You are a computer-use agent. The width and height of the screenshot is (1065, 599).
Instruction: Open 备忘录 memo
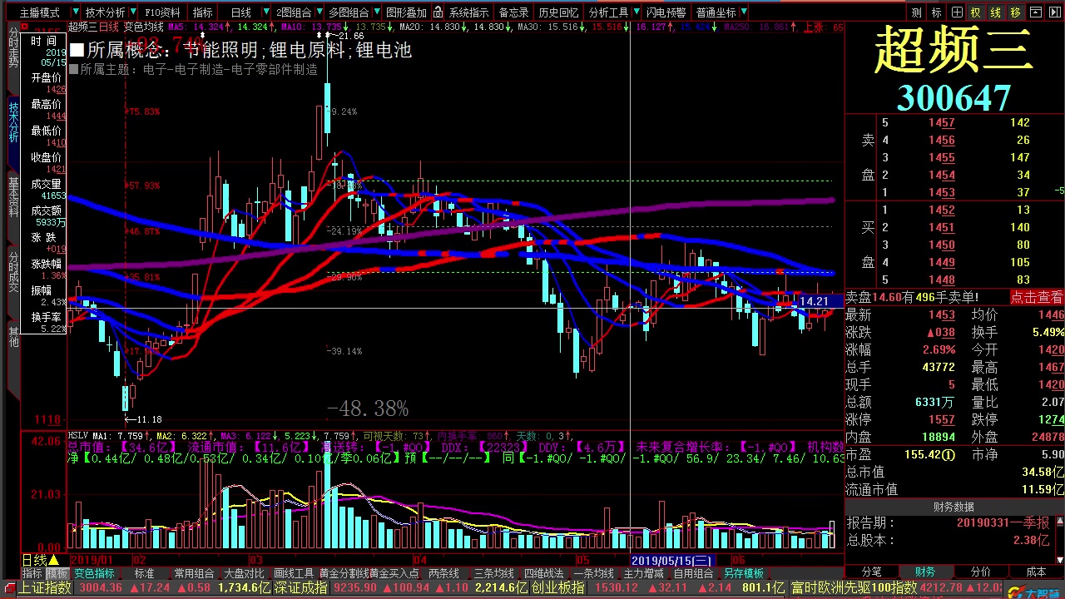coord(513,12)
